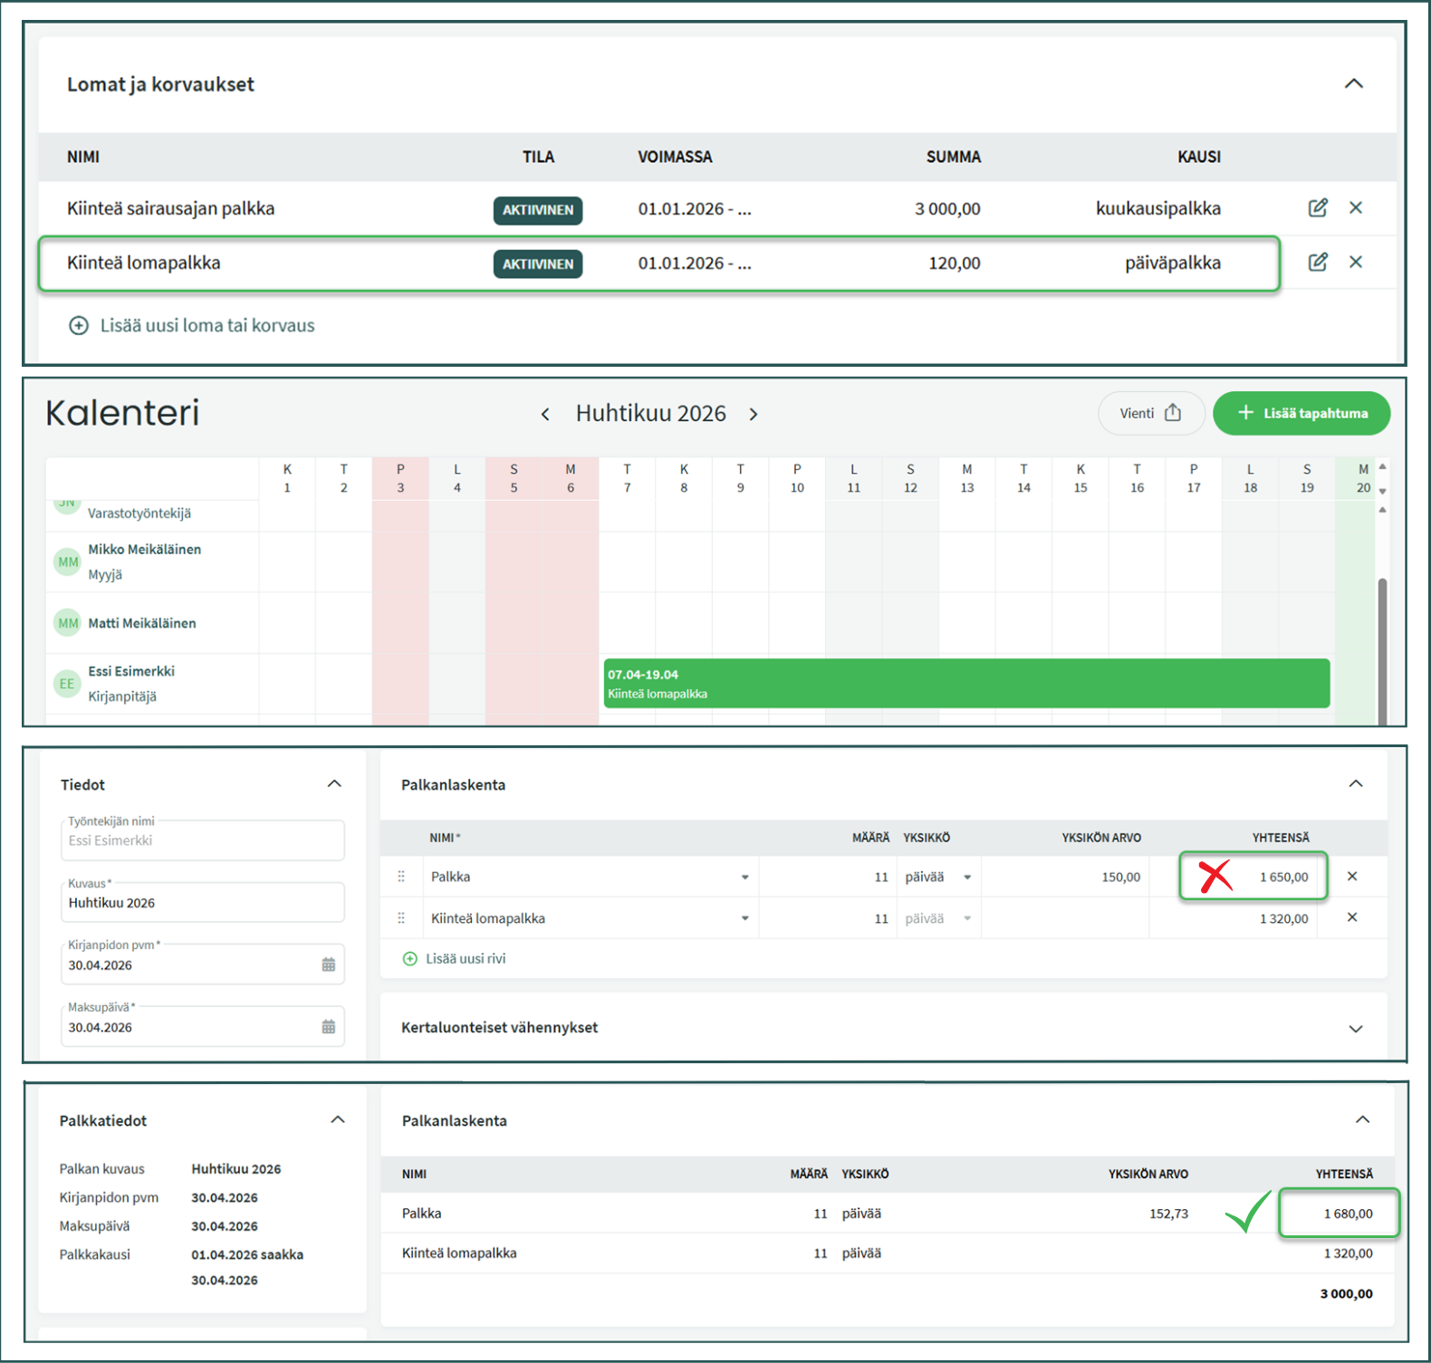1431x1363 pixels.
Task: Click the Vienti export button
Action: coord(1150,414)
